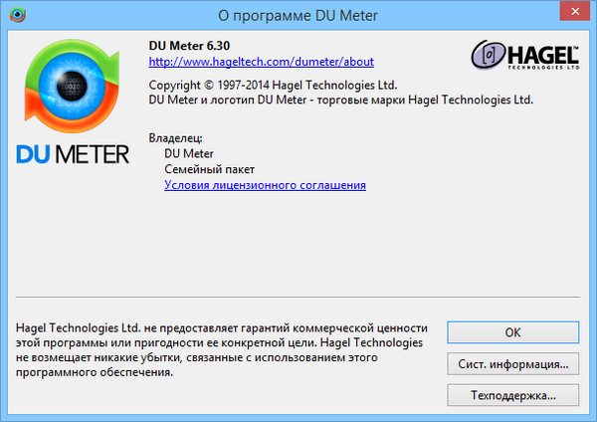
Task: Click the Владелец label
Action: click(175, 138)
